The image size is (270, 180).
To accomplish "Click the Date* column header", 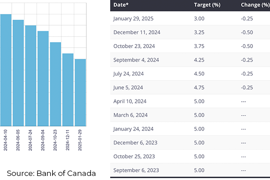I will [122, 5].
